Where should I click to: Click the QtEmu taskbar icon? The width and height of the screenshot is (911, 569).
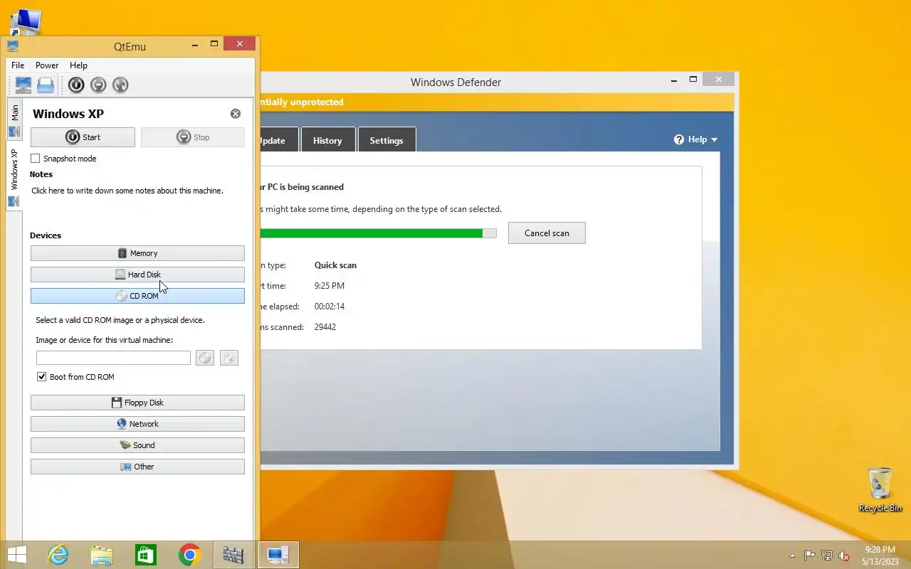click(278, 555)
